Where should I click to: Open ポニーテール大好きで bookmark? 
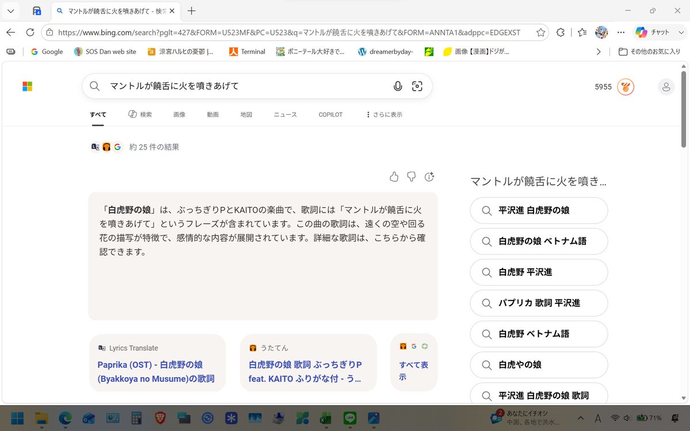coord(310,52)
